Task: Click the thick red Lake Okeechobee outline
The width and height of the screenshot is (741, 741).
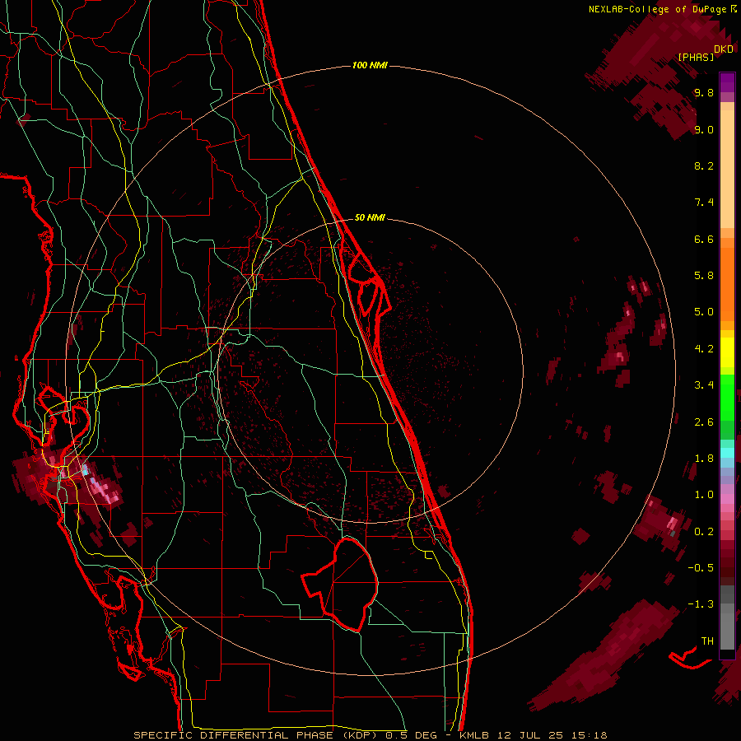Action: [x=340, y=585]
